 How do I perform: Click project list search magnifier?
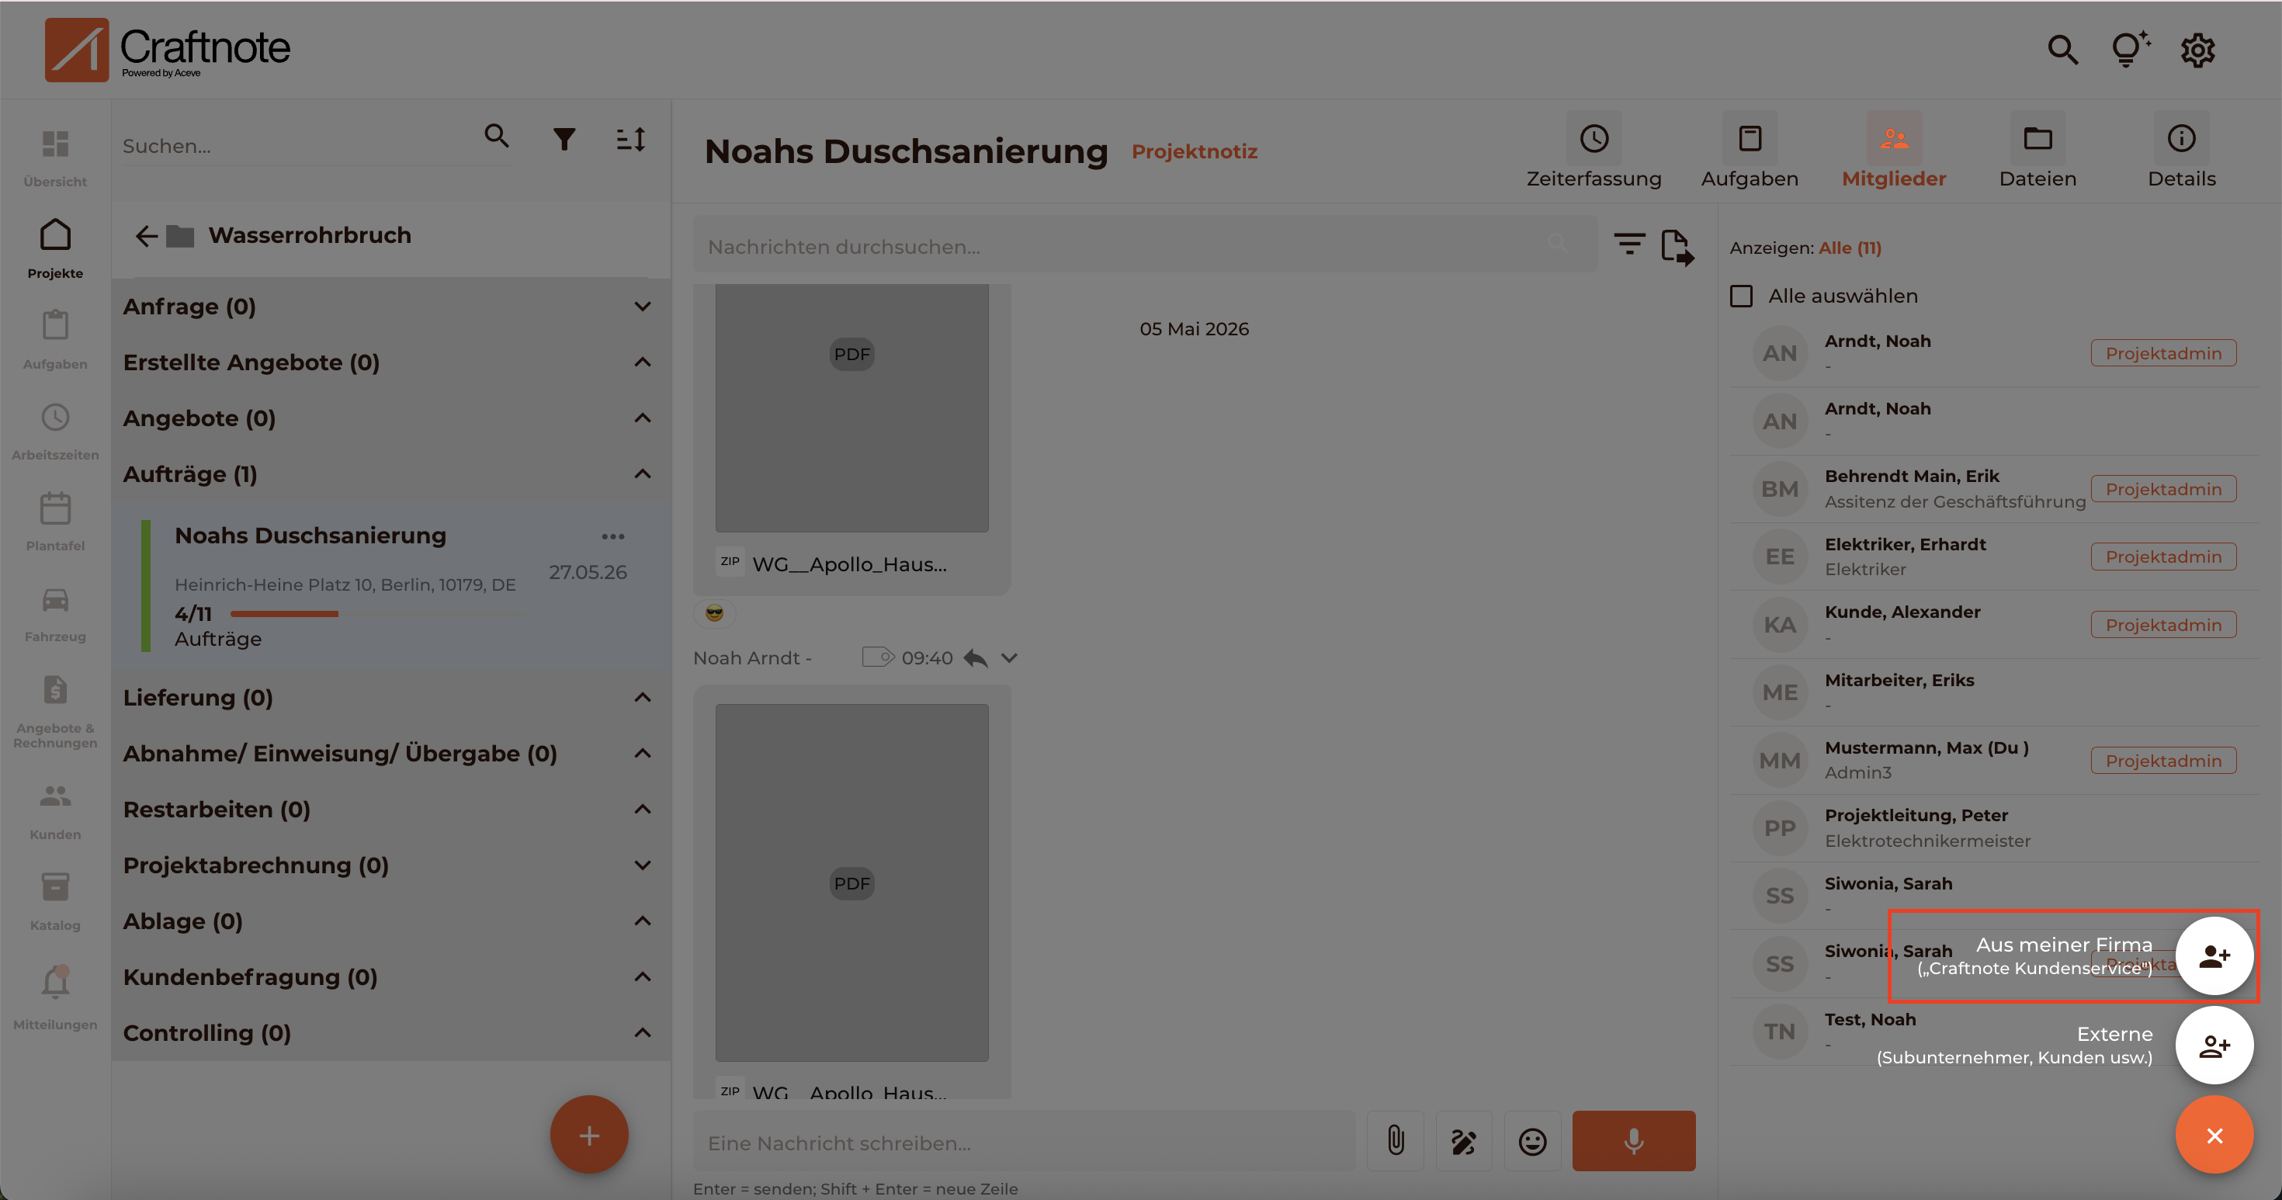(x=497, y=137)
